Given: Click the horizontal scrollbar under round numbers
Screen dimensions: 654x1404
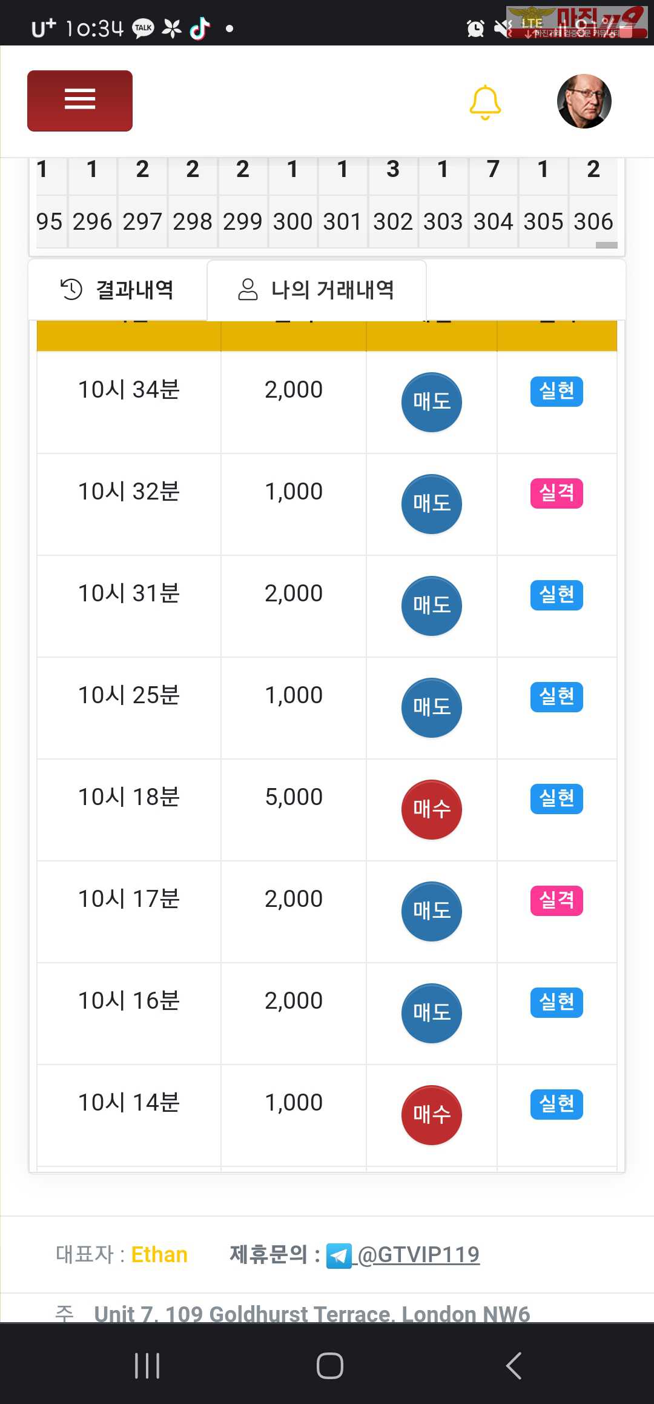Looking at the screenshot, I should pos(606,245).
